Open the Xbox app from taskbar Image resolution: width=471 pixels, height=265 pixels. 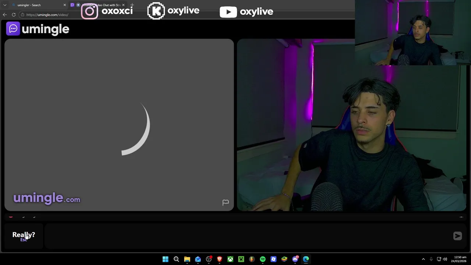tap(230, 259)
